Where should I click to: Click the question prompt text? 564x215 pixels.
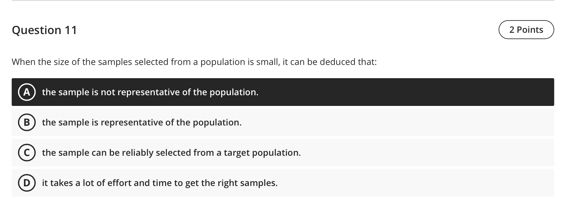[x=194, y=62]
